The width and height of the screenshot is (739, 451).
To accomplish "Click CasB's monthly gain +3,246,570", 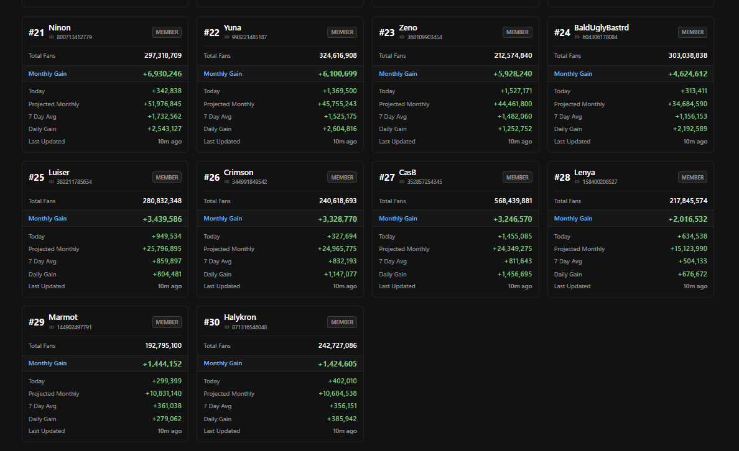I will 513,219.
